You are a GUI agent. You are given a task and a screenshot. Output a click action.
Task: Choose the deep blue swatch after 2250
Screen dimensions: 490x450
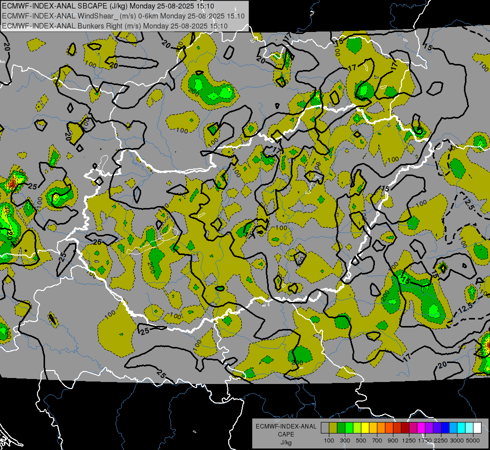[445, 427]
